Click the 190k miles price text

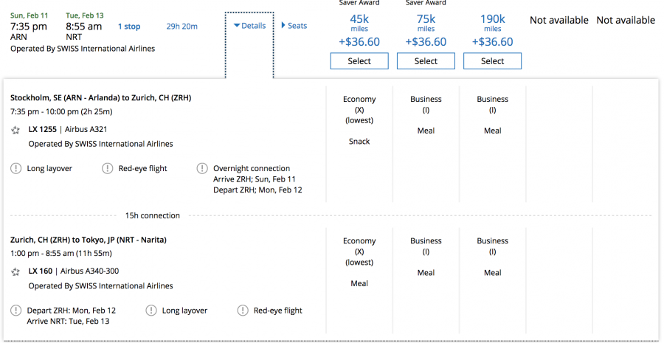click(x=492, y=19)
